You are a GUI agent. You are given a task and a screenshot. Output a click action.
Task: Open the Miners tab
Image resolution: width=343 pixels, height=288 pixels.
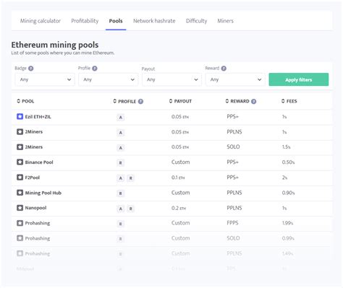[226, 21]
